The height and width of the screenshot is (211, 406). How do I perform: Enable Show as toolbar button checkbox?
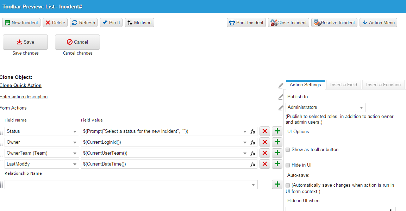point(288,150)
